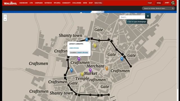The image size is (180, 101).
Task: Click the Market label
Action: tap(91, 74)
